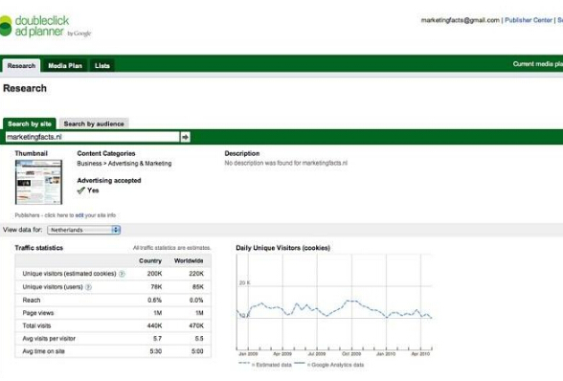
Task: Open the Research tab
Action: (21, 66)
